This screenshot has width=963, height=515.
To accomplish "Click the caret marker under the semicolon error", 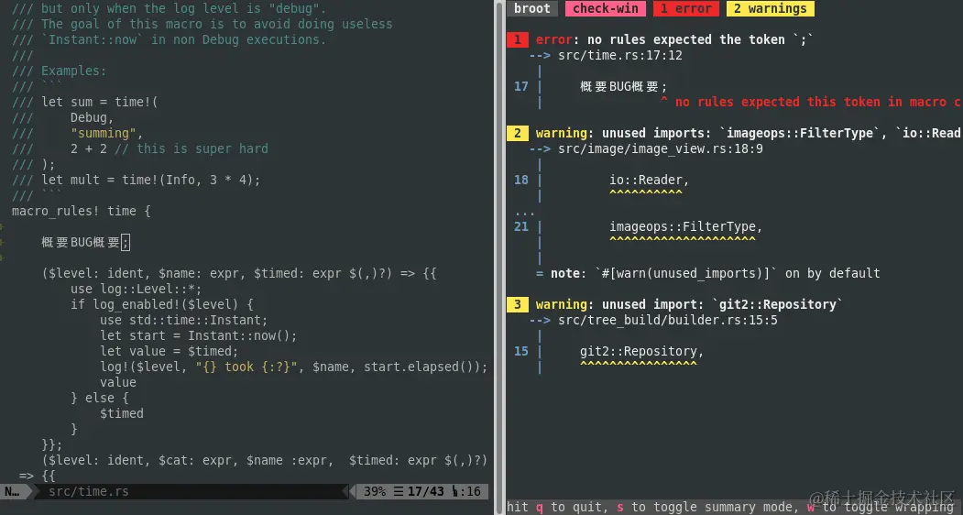I will (x=664, y=99).
